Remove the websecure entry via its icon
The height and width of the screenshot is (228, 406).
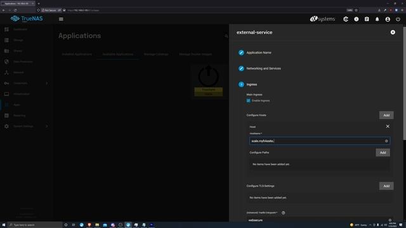[390, 220]
